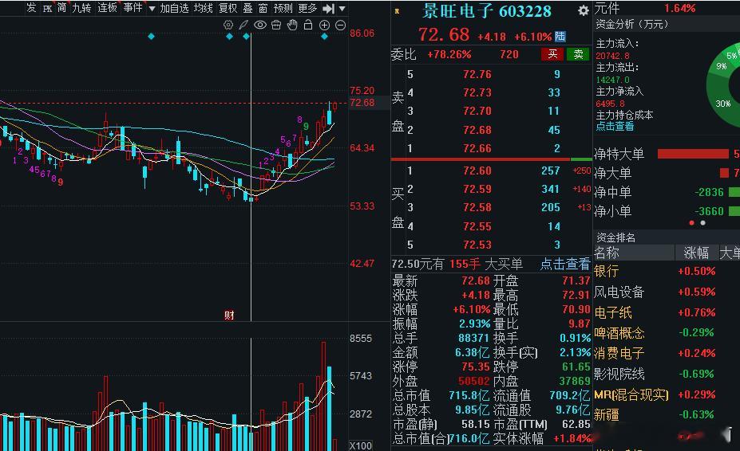The height and width of the screenshot is (451, 740).
Task: Click the X100 volume scale label
Action: point(360,445)
